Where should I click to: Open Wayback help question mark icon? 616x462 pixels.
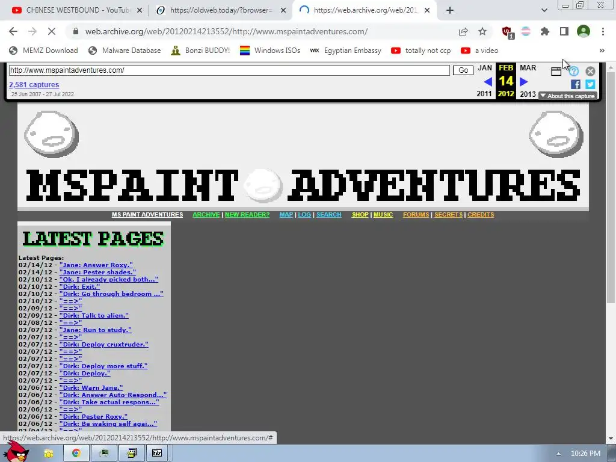click(574, 71)
